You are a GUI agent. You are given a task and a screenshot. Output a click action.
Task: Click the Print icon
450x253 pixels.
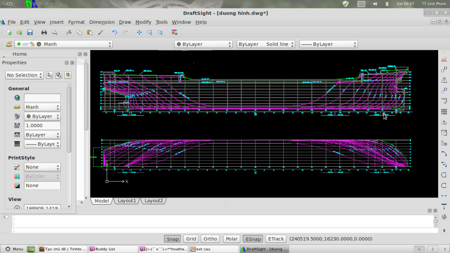(44, 33)
